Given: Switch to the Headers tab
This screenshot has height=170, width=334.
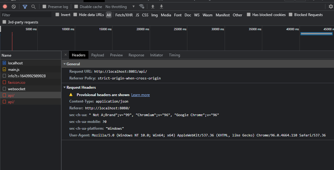Looking at the screenshot, I should tap(79, 55).
